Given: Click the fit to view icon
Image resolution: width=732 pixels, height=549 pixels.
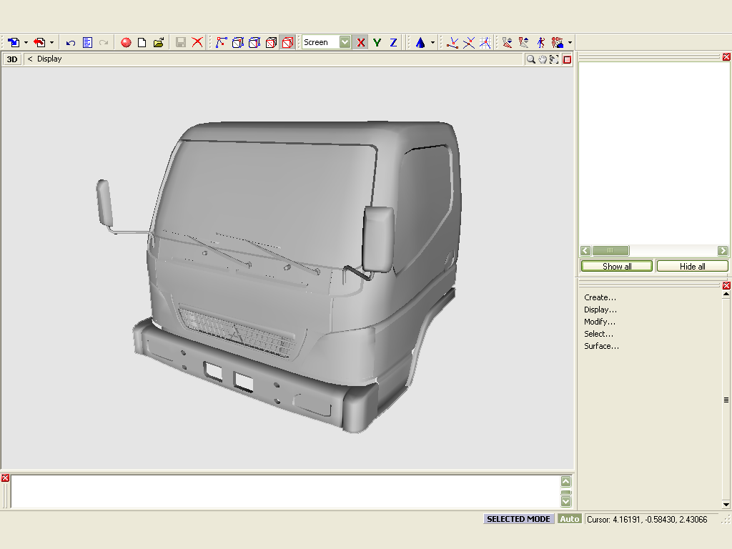Looking at the screenshot, I should [554, 59].
